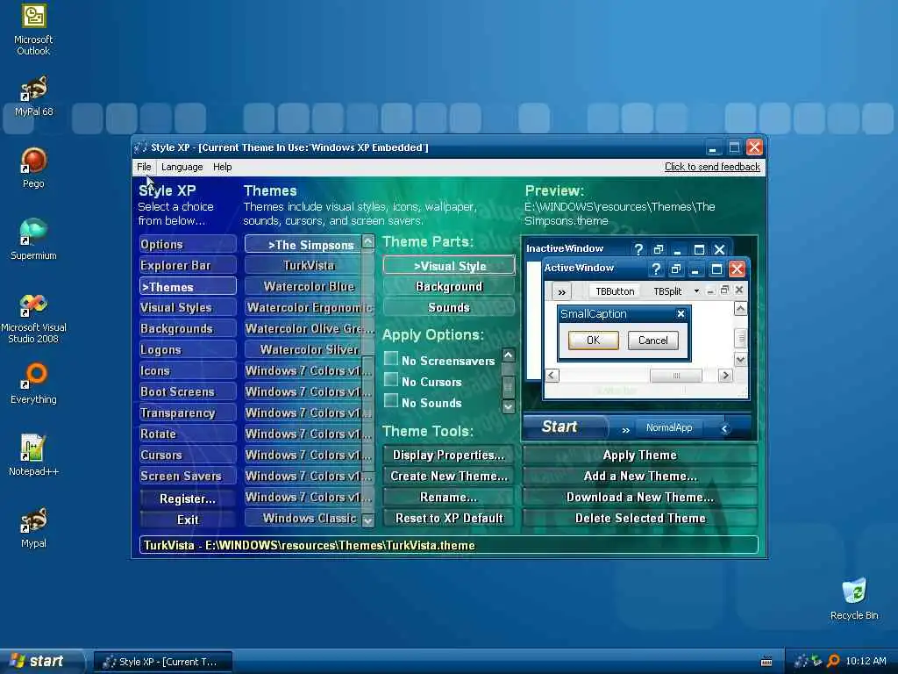Open the File menu
Image resolution: width=898 pixels, height=674 pixels.
[x=144, y=167]
